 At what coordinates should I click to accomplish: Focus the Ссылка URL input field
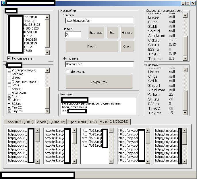pos(99,21)
